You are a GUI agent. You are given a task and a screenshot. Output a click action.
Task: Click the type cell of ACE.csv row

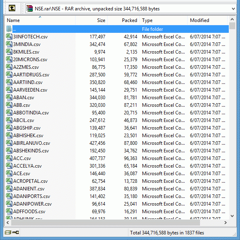pos(163,174)
